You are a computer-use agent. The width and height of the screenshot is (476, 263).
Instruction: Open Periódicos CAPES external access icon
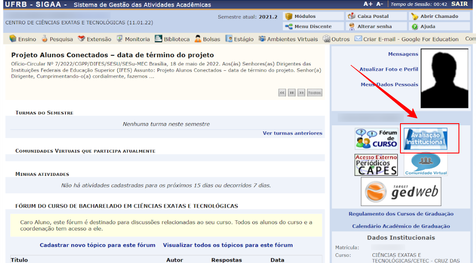pos(376,165)
